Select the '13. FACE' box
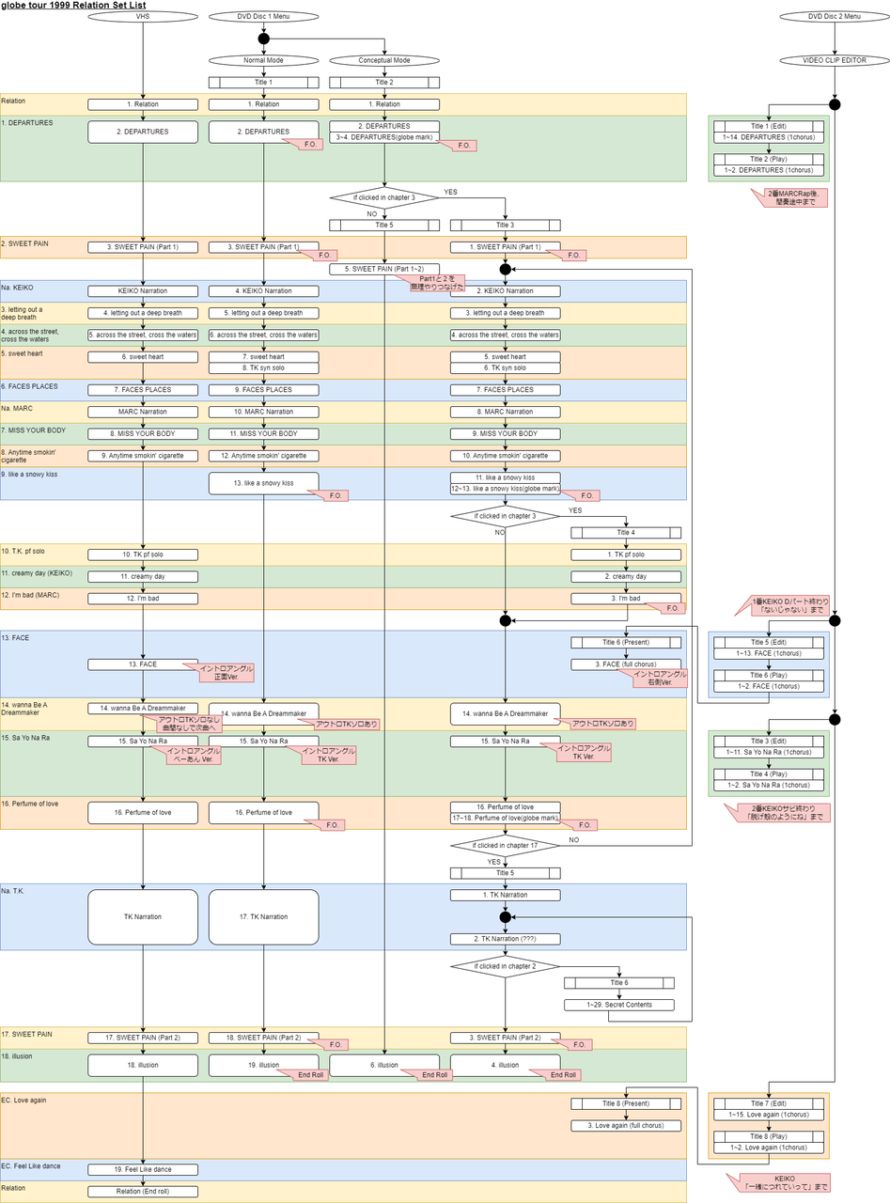This screenshot has width=890, height=1203. pyautogui.click(x=143, y=664)
